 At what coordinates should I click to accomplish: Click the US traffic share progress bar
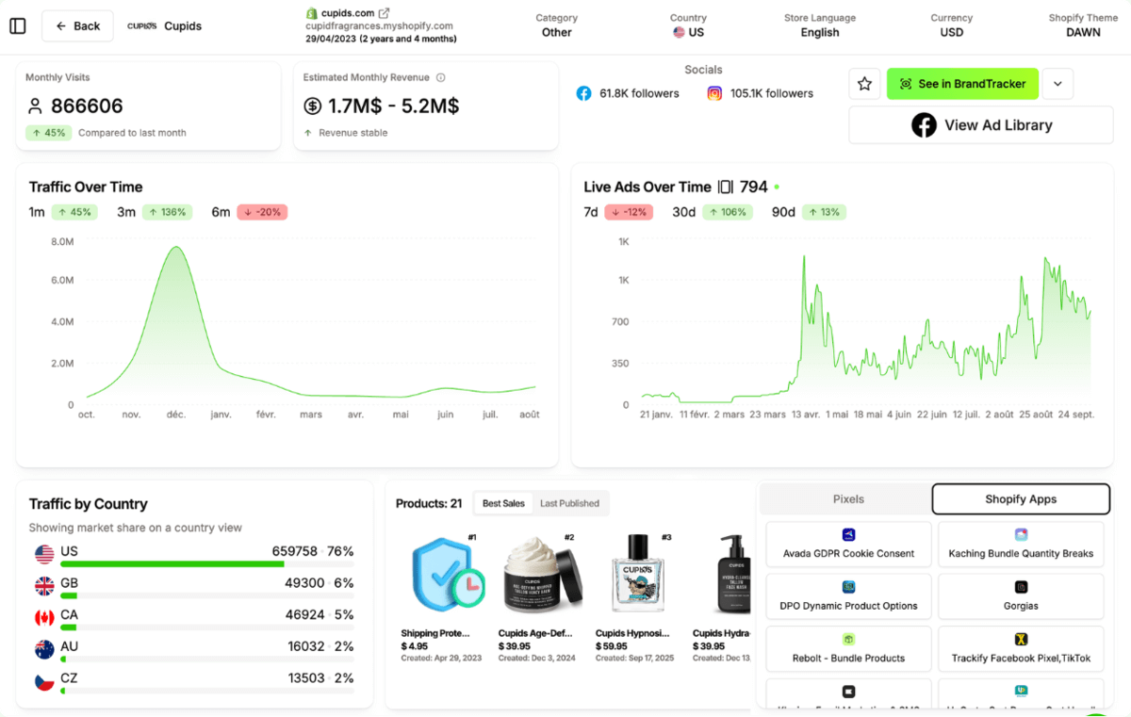tap(206, 564)
